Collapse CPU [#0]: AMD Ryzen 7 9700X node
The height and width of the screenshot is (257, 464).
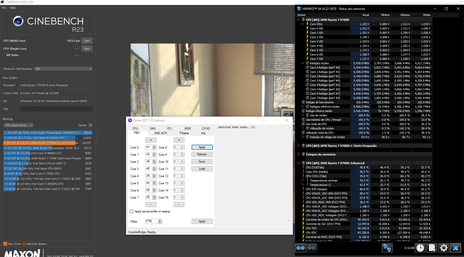[x=299, y=20]
